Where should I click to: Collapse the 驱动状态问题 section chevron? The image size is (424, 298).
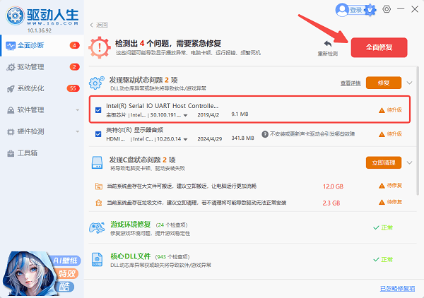[409, 83]
